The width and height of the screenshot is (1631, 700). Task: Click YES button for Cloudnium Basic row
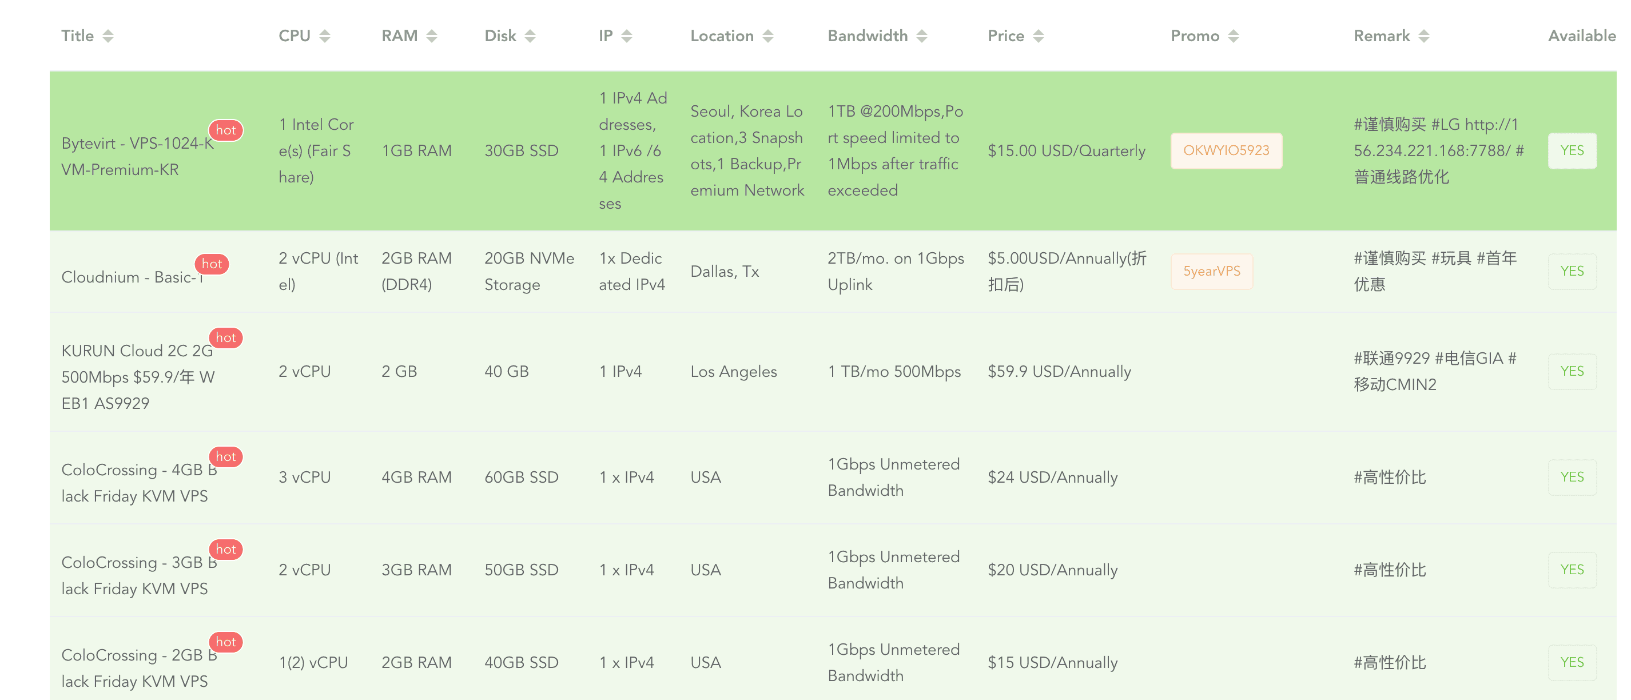(x=1572, y=272)
